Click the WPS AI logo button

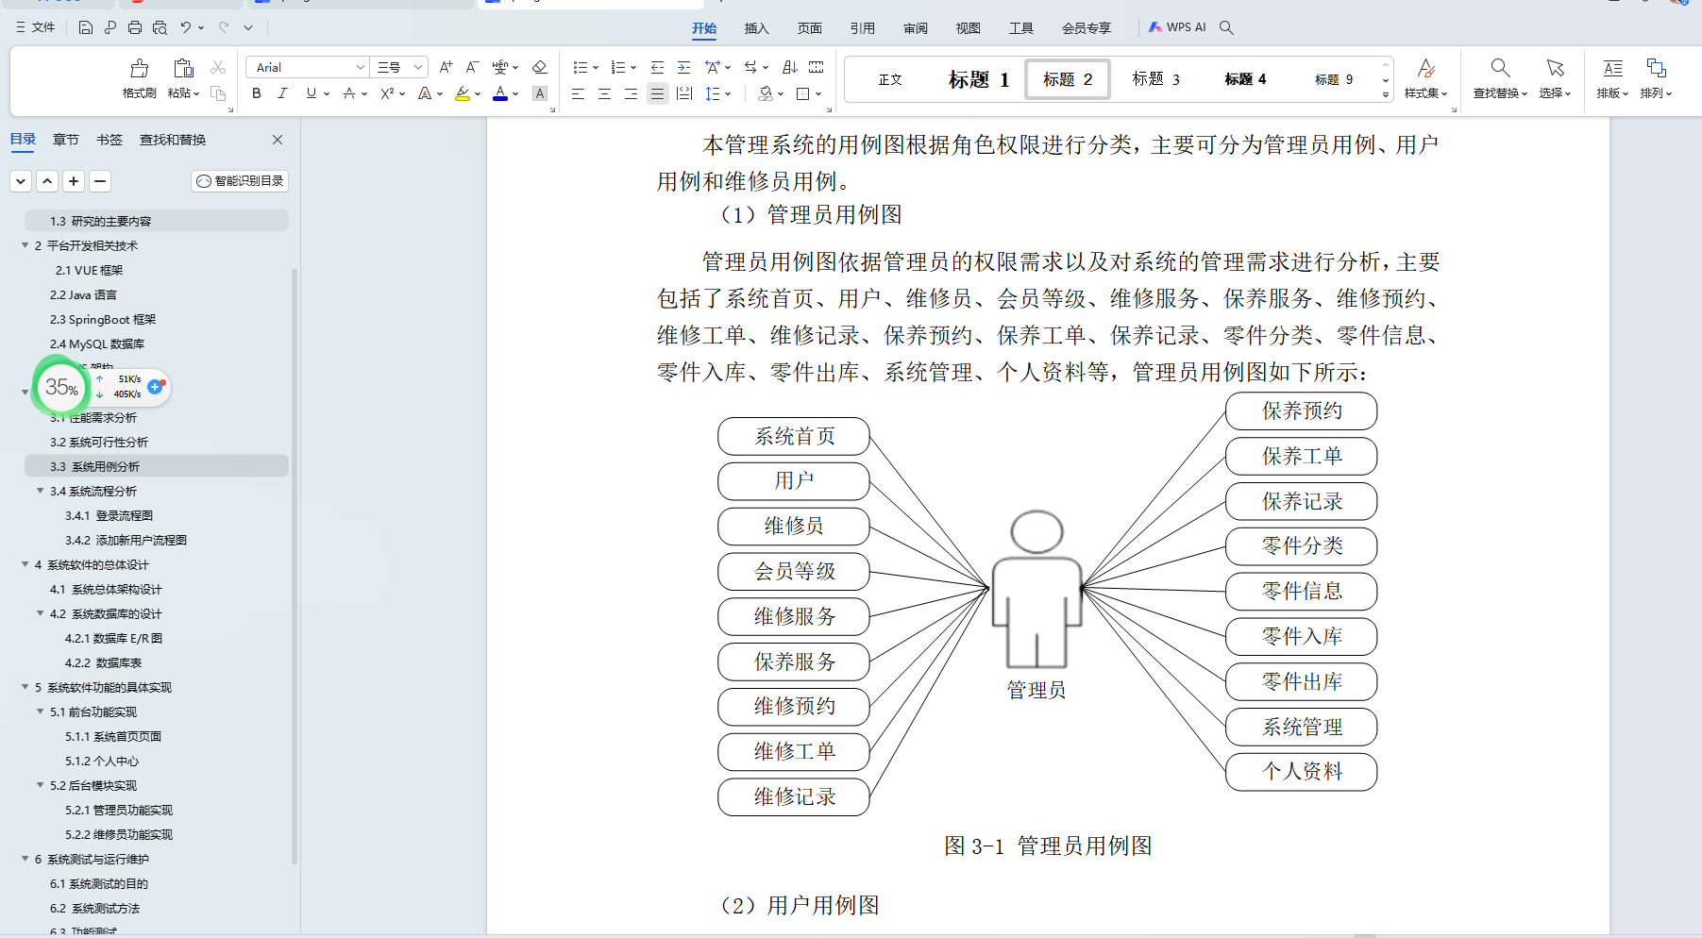[x=1177, y=27]
